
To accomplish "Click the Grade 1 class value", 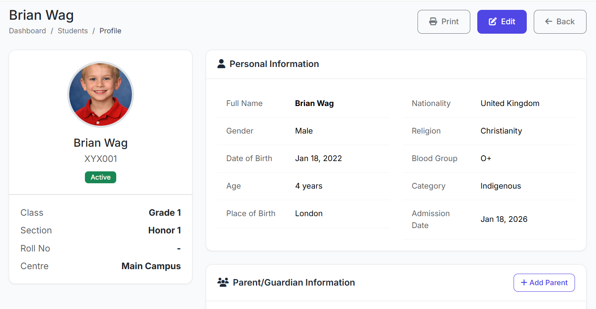I will coord(164,213).
